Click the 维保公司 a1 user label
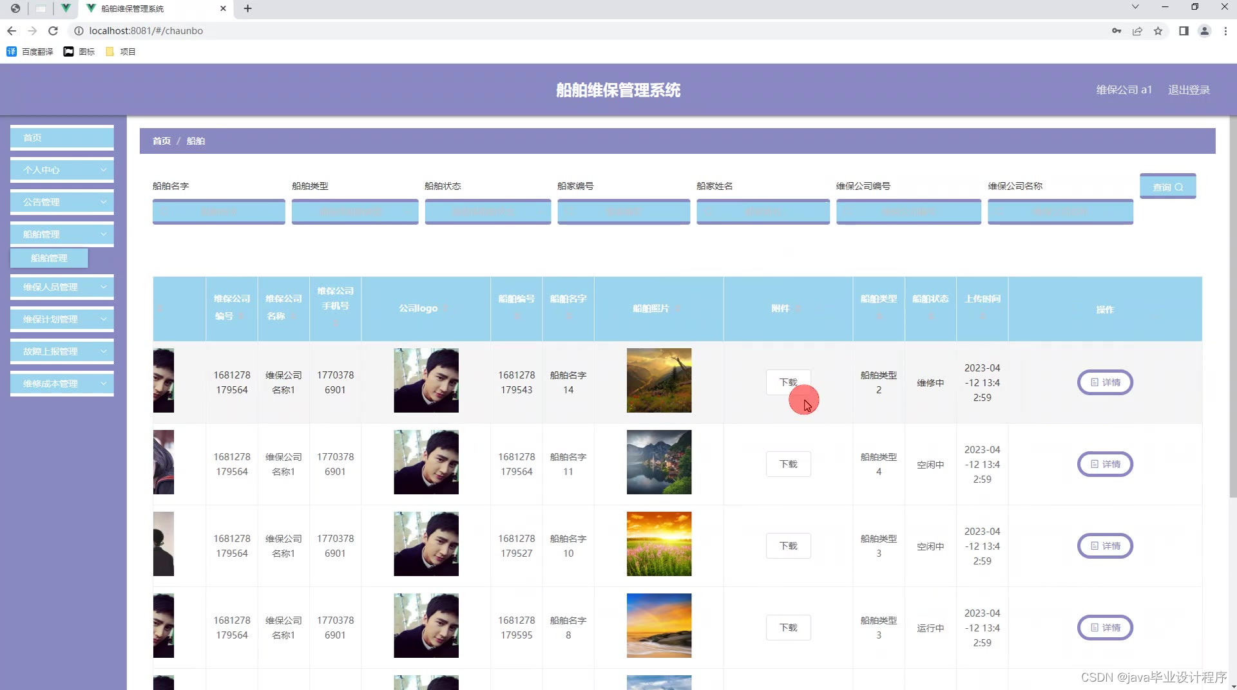 (x=1124, y=90)
